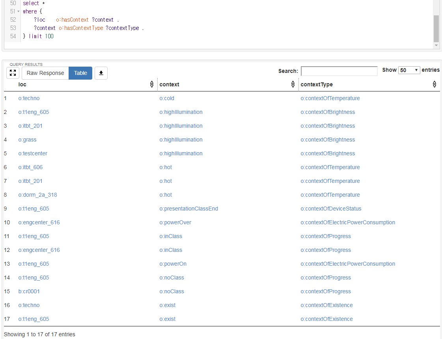Sort by context column sort arrows
This screenshot has width=442, height=339.
(293, 84)
